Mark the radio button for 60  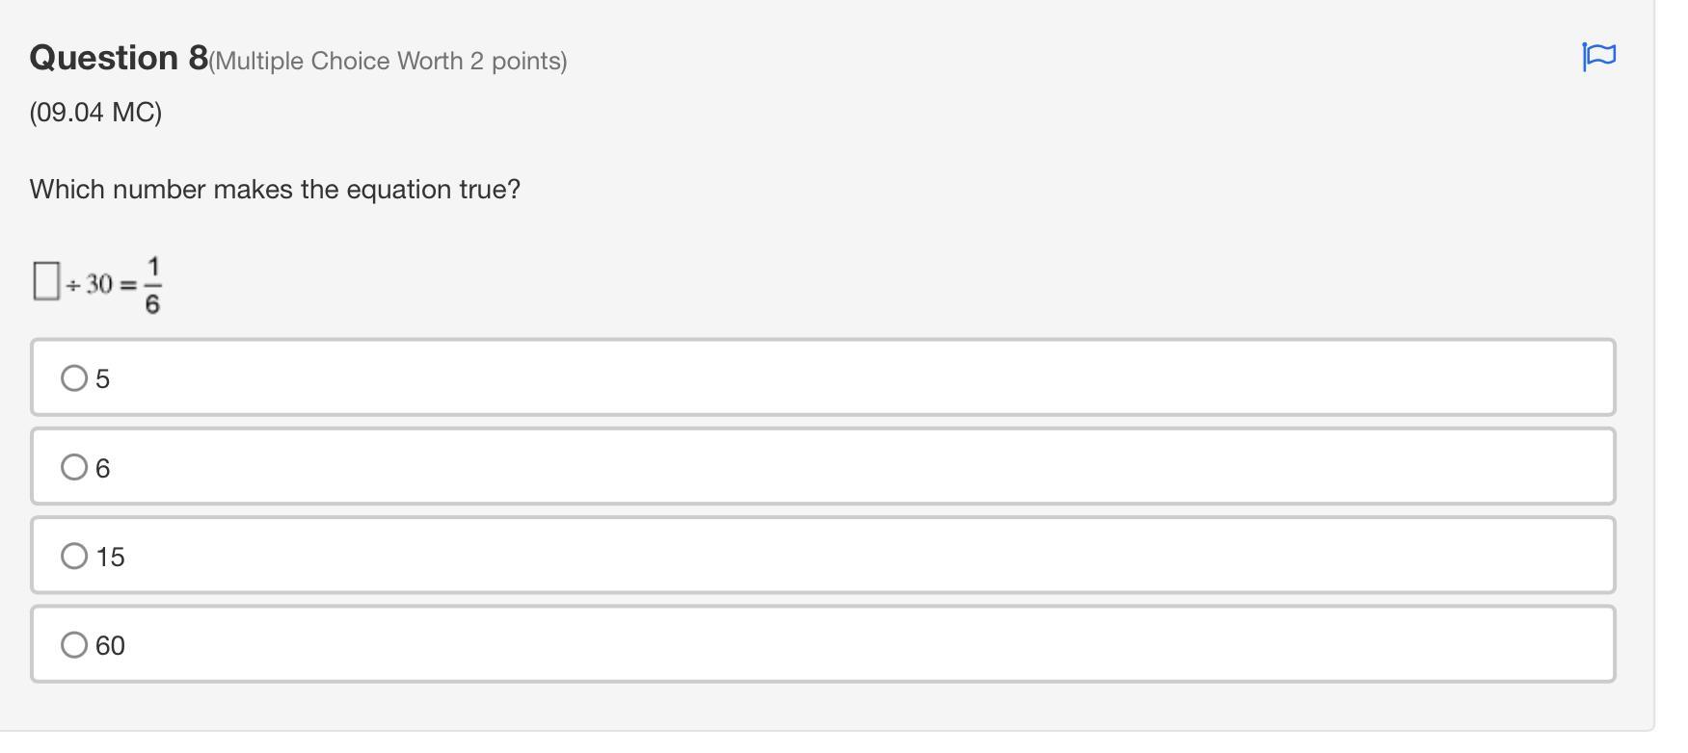point(74,644)
